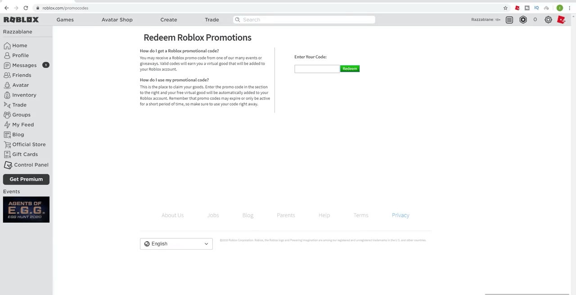Click the Blog icon in sidebar
The height and width of the screenshot is (295, 576).
click(7, 134)
